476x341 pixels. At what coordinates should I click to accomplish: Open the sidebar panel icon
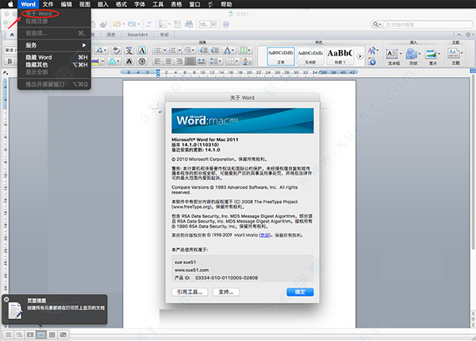point(163,24)
